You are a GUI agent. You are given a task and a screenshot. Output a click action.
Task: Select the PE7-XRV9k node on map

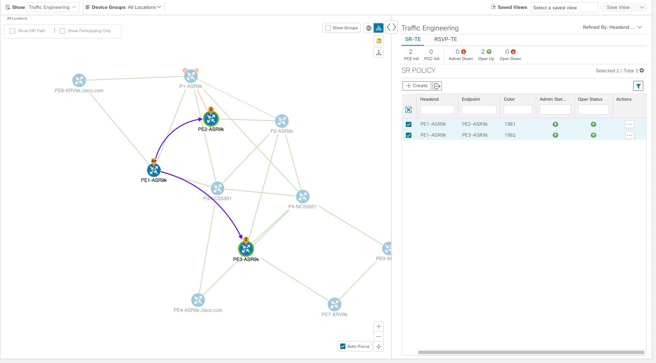click(x=334, y=304)
